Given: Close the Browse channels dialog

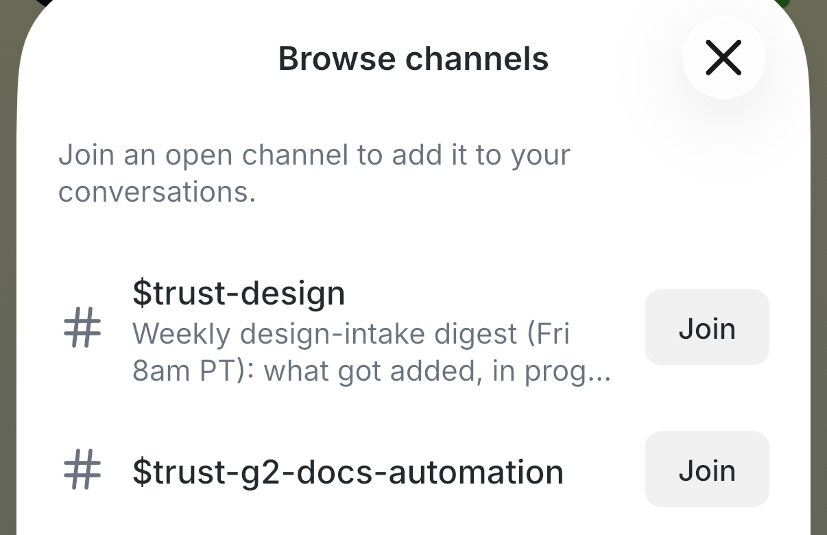Looking at the screenshot, I should tap(723, 58).
